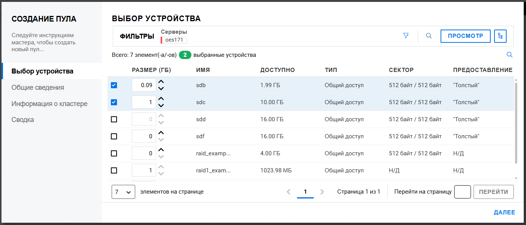Open items per page dropdown
Screen dimensions: 526x225
pyautogui.click(x=123, y=192)
